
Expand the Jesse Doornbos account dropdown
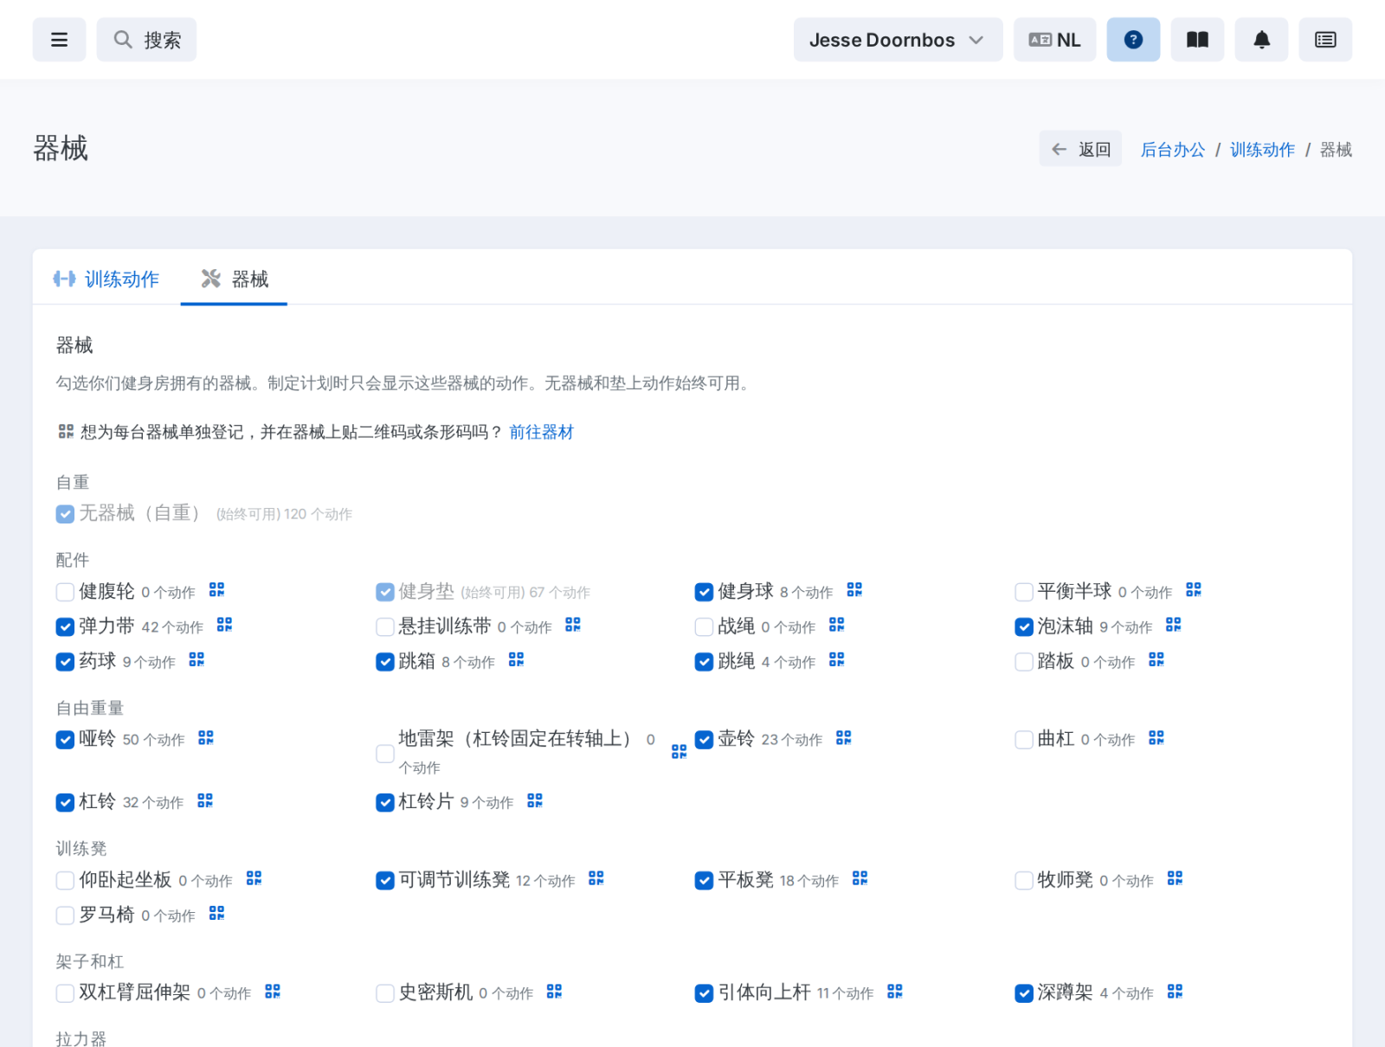[898, 40]
